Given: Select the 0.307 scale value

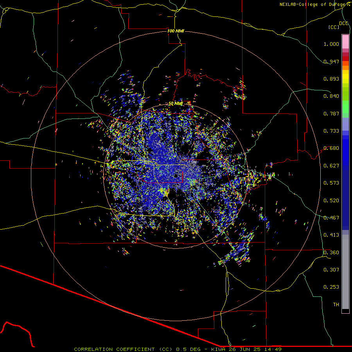Looking at the screenshot, I should pyautogui.click(x=331, y=270).
